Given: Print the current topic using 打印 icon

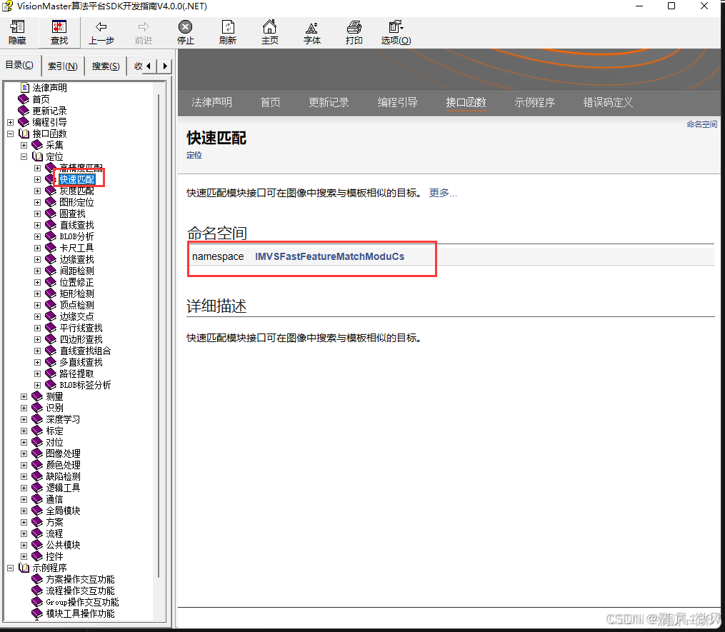Looking at the screenshot, I should (x=354, y=32).
